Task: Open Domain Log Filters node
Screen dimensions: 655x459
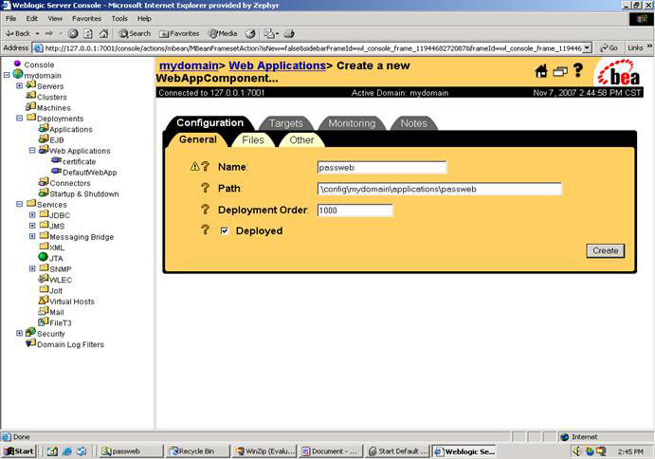Action: tap(70, 344)
